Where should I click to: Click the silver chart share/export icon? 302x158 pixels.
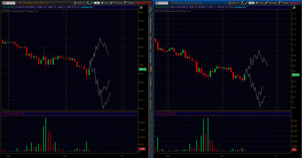click(294, 7)
